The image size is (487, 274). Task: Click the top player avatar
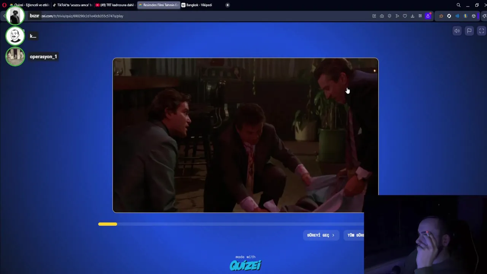[x=15, y=16]
